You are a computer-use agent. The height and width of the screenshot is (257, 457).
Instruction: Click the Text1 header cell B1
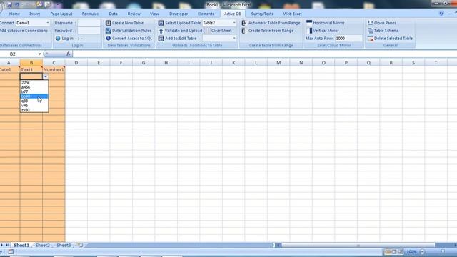tap(31, 70)
